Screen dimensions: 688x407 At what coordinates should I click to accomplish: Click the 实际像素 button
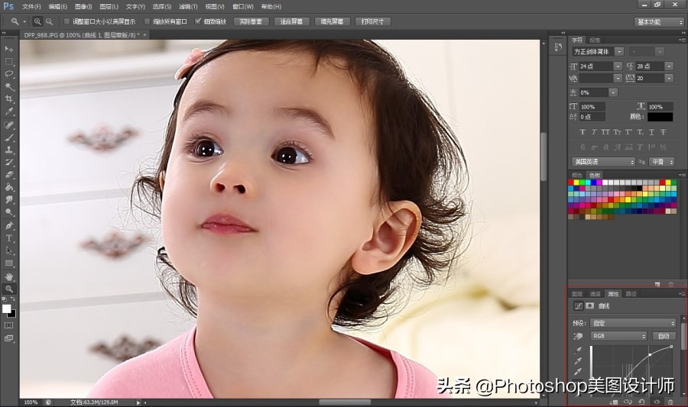tap(251, 21)
